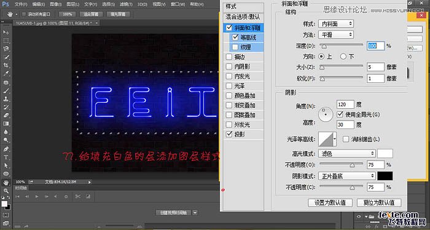The height and width of the screenshot is (230, 430).
Task: Open 高光模式 dropdown showing 滤色
Action: 346,153
